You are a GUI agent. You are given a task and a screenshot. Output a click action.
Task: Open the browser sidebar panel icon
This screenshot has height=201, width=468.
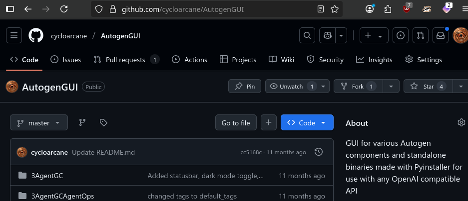coord(10,9)
